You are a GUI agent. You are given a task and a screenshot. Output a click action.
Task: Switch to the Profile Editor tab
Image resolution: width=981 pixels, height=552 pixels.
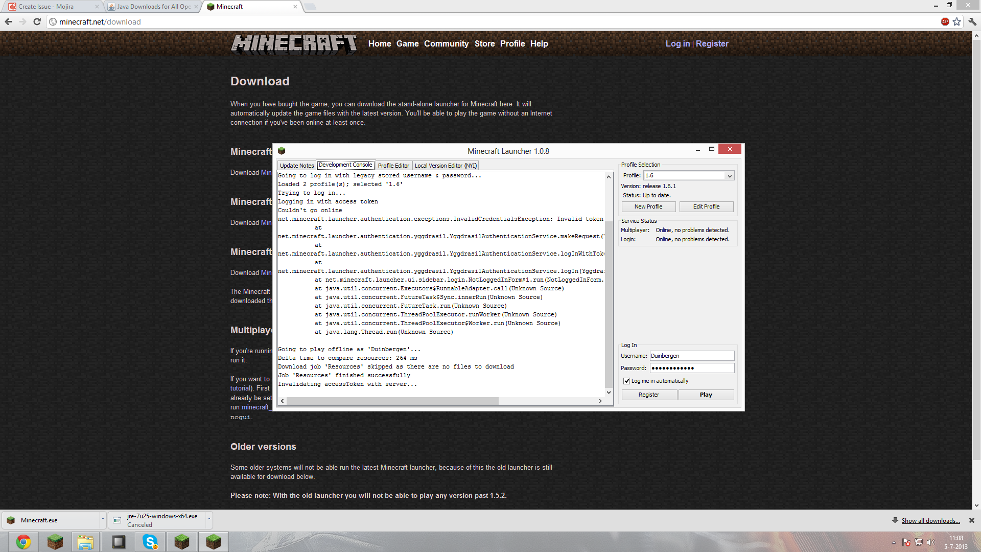pyautogui.click(x=393, y=166)
